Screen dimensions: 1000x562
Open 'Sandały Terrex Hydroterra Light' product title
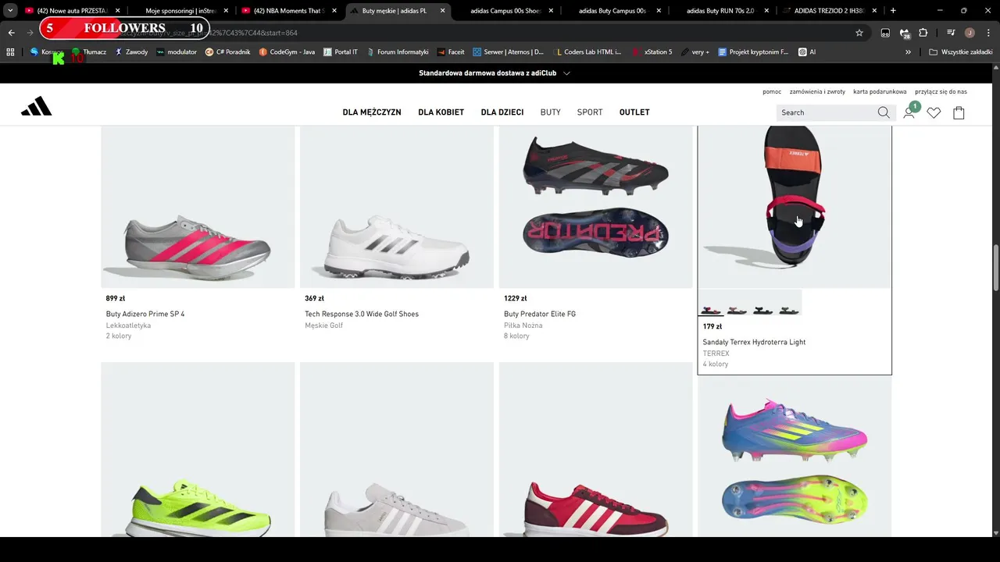tap(754, 342)
